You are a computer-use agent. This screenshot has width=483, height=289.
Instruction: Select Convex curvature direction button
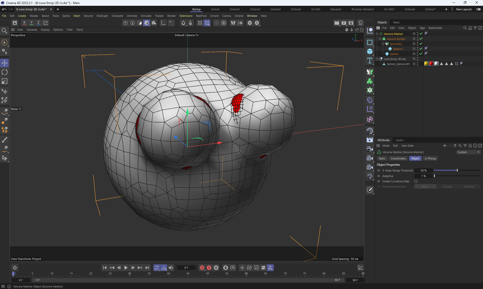pos(447,187)
